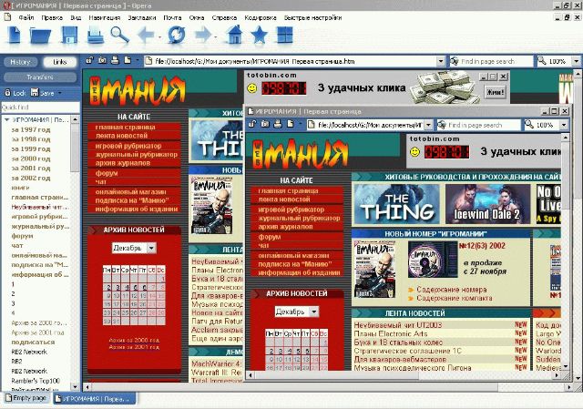
Task: Click the Quick find field in Links panel
Action: (x=40, y=107)
